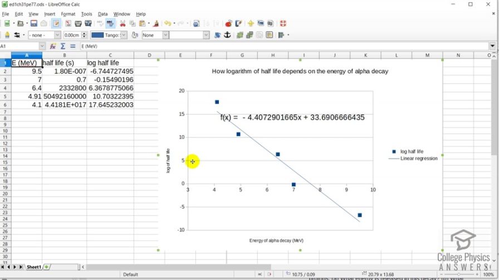The height and width of the screenshot is (280, 499).
Task: Toggle AutoSpellcheck icon in toolbar
Action: click(110, 24)
